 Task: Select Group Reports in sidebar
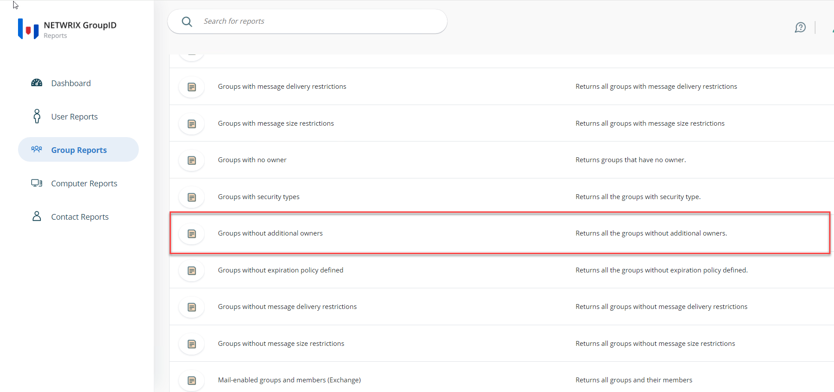79,150
